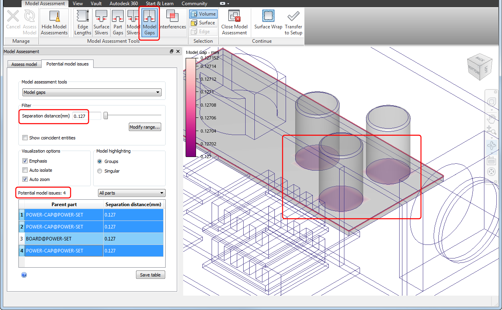Image resolution: width=502 pixels, height=310 pixels.
Task: Select the Model Slivers tool
Action: pyautogui.click(x=133, y=23)
